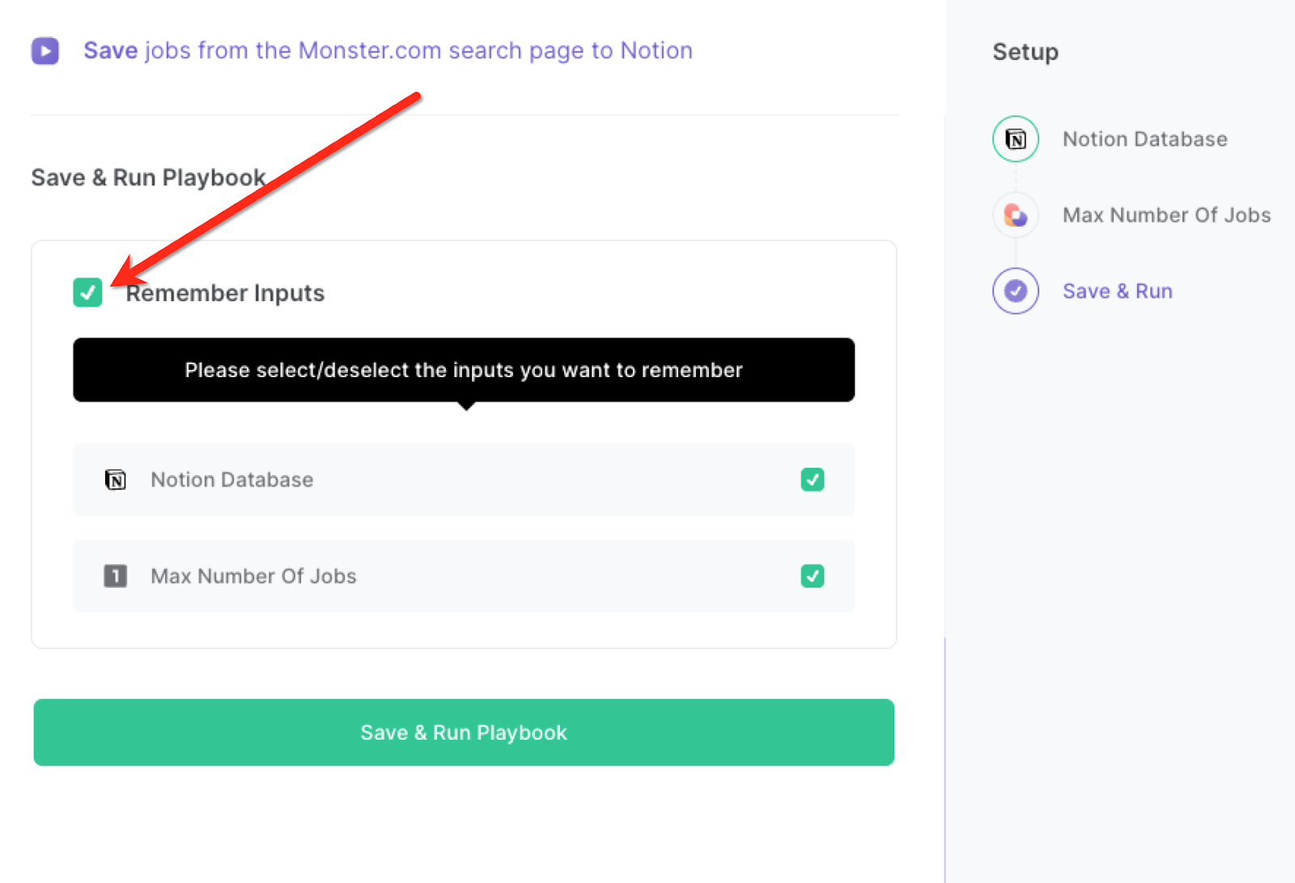Click the black select/deselect inputs tooltip
The width and height of the screenshot is (1295, 883).
pyautogui.click(x=464, y=370)
